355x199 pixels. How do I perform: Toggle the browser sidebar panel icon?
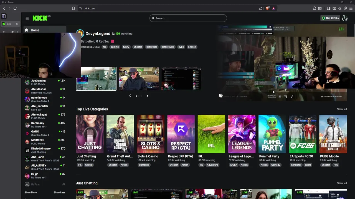[x=329, y=8]
